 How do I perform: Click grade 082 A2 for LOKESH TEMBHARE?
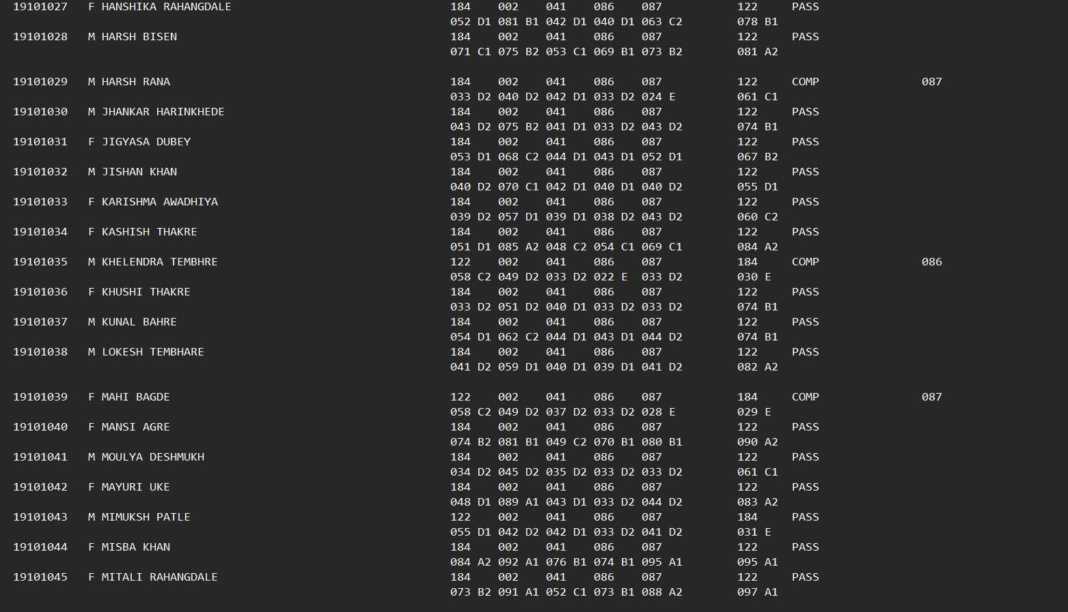[758, 367]
